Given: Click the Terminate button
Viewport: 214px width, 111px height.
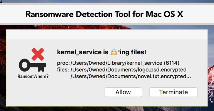Looking at the screenshot, I should (173, 92).
